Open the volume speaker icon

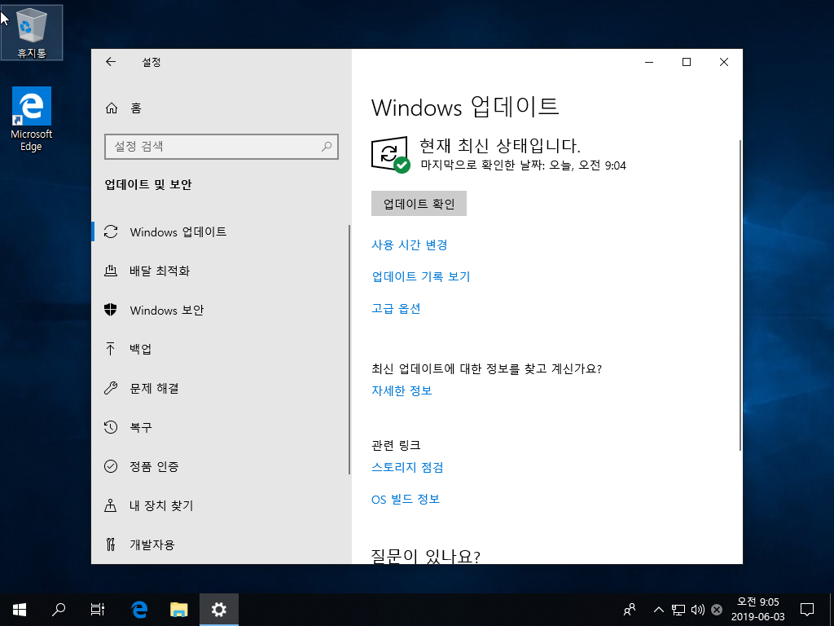pyautogui.click(x=697, y=610)
